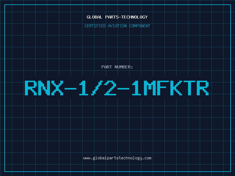Select the 1MFKTR suffix of the part number
This screenshot has width=235, height=176.
[x=170, y=88]
